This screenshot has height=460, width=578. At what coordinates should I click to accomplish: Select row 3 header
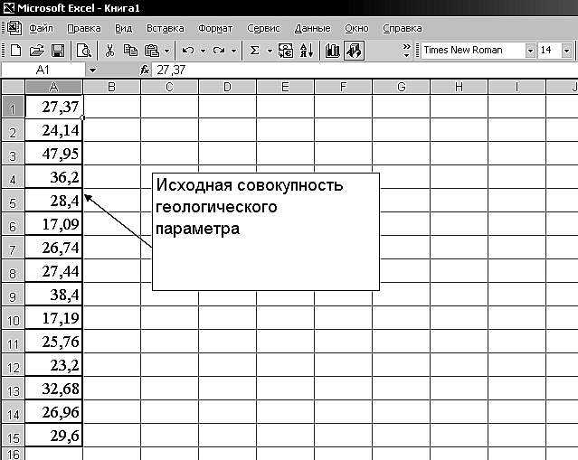pyautogui.click(x=13, y=154)
